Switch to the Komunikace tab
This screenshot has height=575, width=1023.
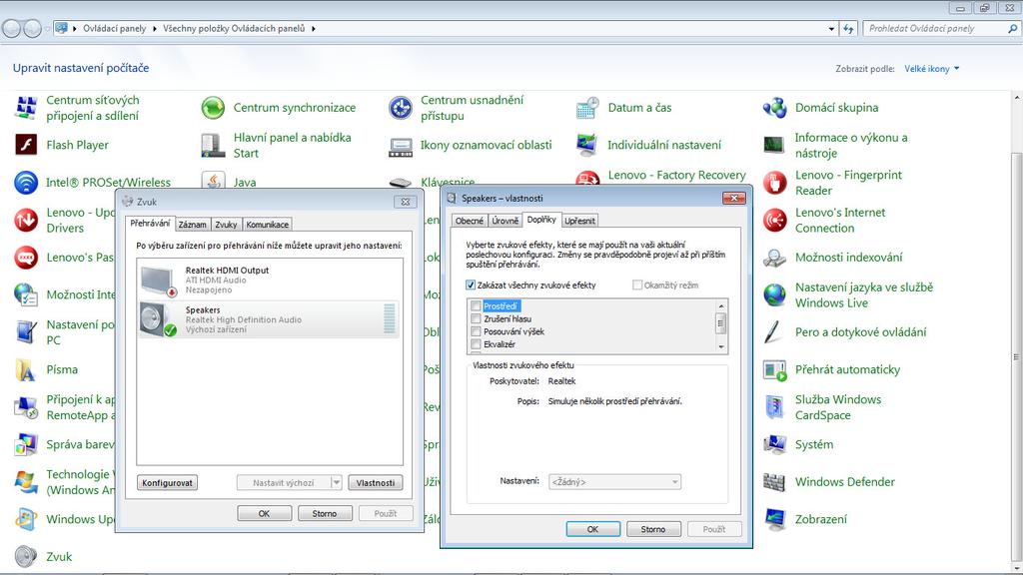point(267,225)
